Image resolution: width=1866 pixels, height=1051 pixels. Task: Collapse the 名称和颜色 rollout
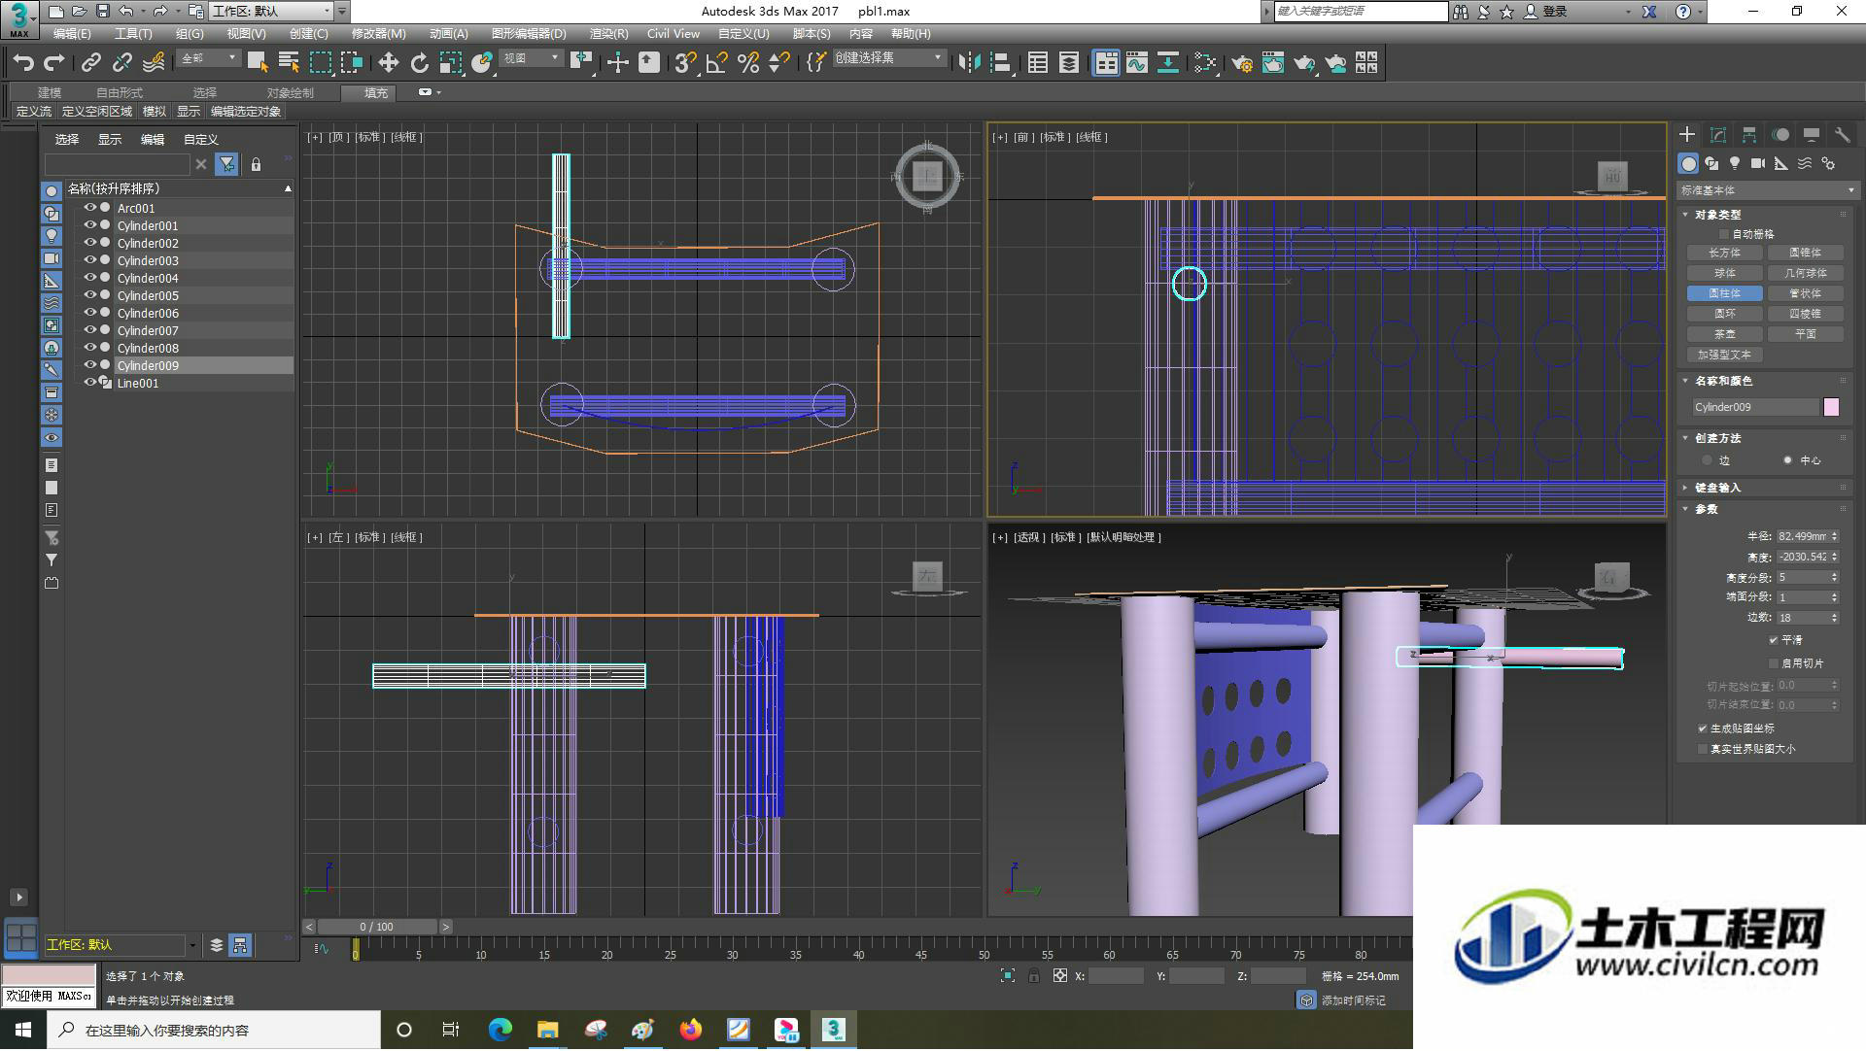pos(1723,381)
